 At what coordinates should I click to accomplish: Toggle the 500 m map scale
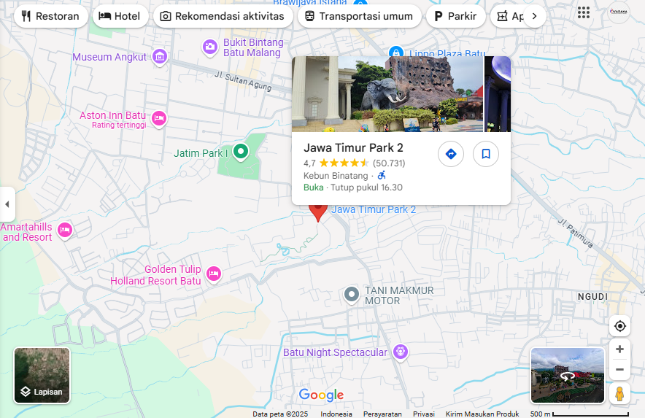point(579,414)
